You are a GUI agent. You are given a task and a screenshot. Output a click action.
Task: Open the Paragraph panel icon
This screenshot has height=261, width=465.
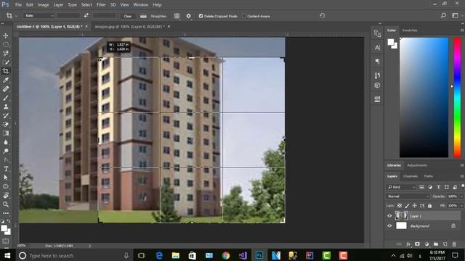click(x=377, y=61)
